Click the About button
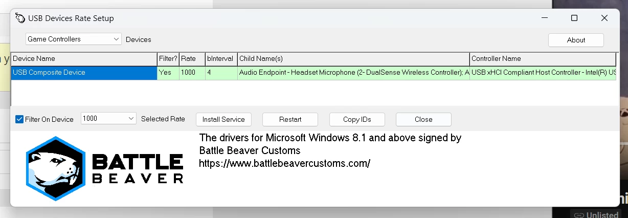The width and height of the screenshot is (628, 218). pyautogui.click(x=576, y=40)
